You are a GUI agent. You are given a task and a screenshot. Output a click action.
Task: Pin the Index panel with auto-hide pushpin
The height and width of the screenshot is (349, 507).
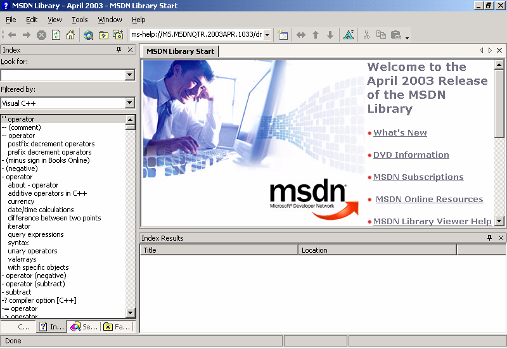tap(119, 50)
